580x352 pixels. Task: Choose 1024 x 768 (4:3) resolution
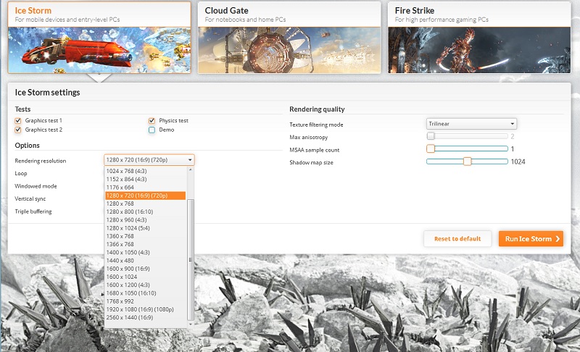(146, 171)
